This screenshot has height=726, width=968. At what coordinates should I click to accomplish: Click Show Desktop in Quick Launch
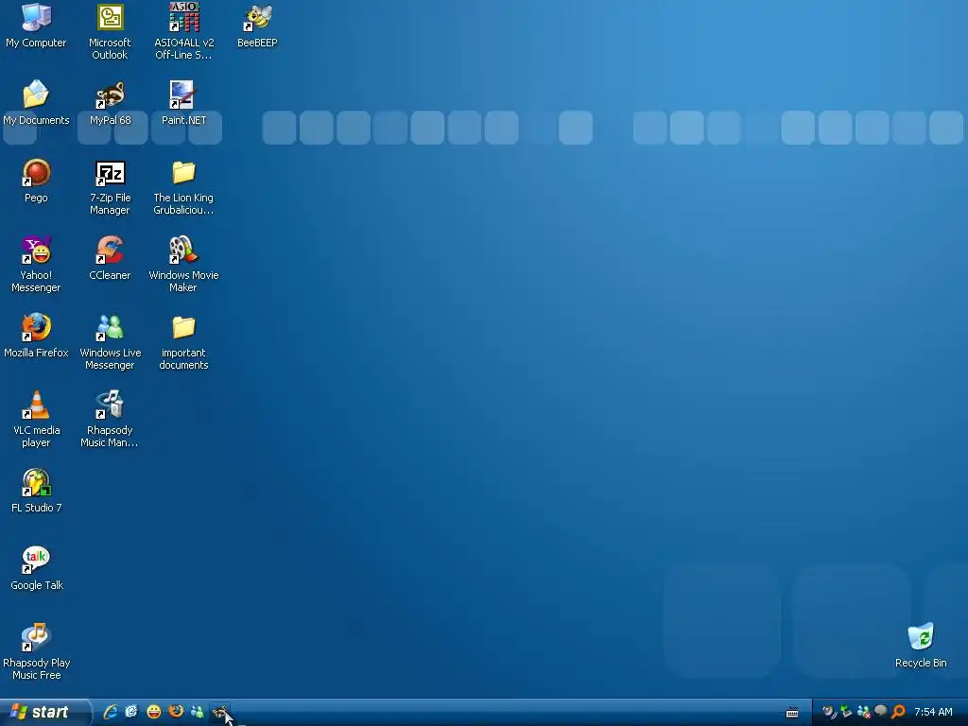tap(131, 712)
